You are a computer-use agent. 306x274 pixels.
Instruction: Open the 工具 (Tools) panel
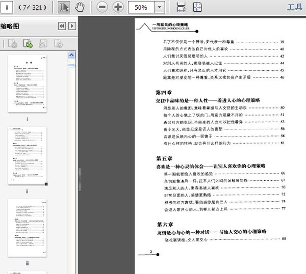[295, 7]
